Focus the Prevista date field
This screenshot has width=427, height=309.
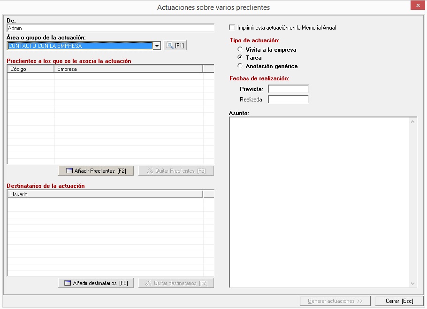point(288,89)
